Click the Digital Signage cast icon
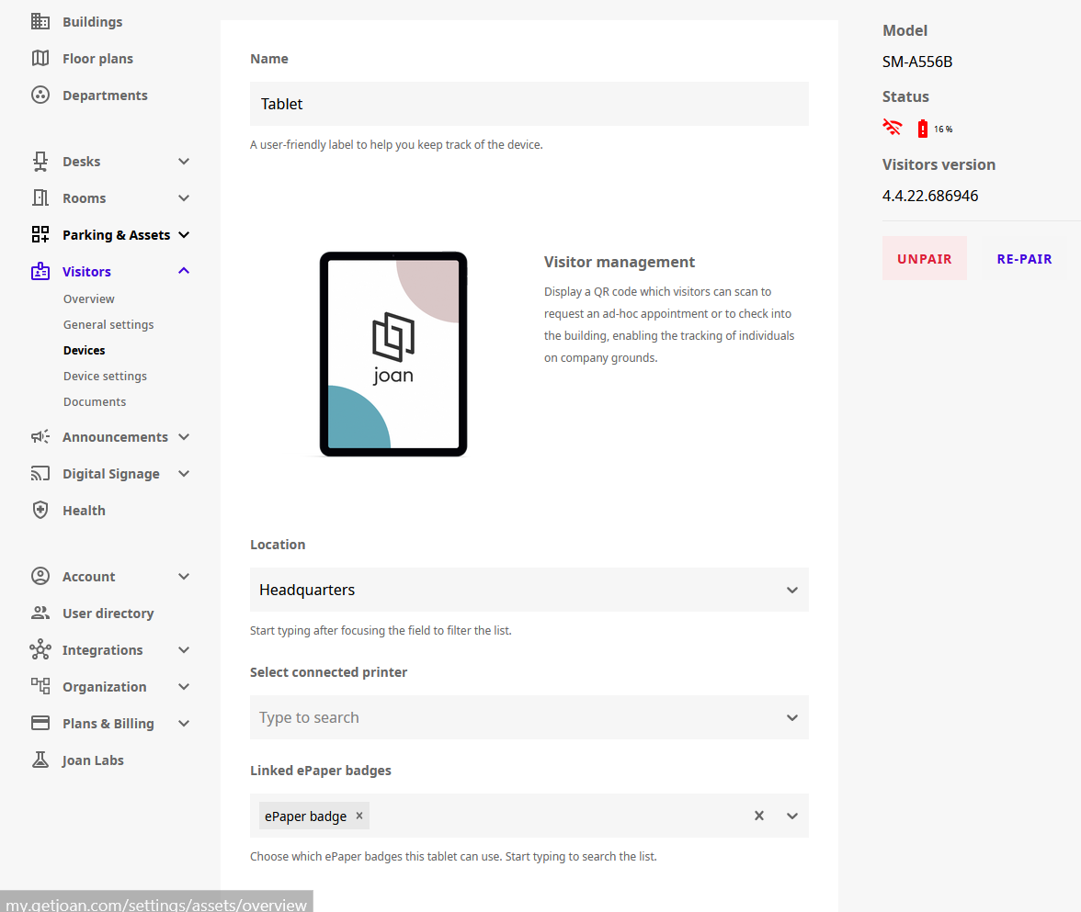Screen dimensions: 1081x912 (x=40, y=473)
